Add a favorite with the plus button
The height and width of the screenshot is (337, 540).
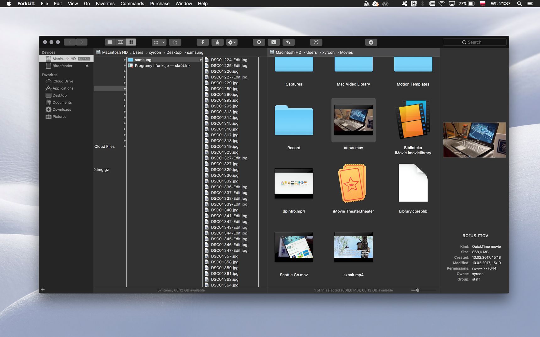(x=43, y=290)
